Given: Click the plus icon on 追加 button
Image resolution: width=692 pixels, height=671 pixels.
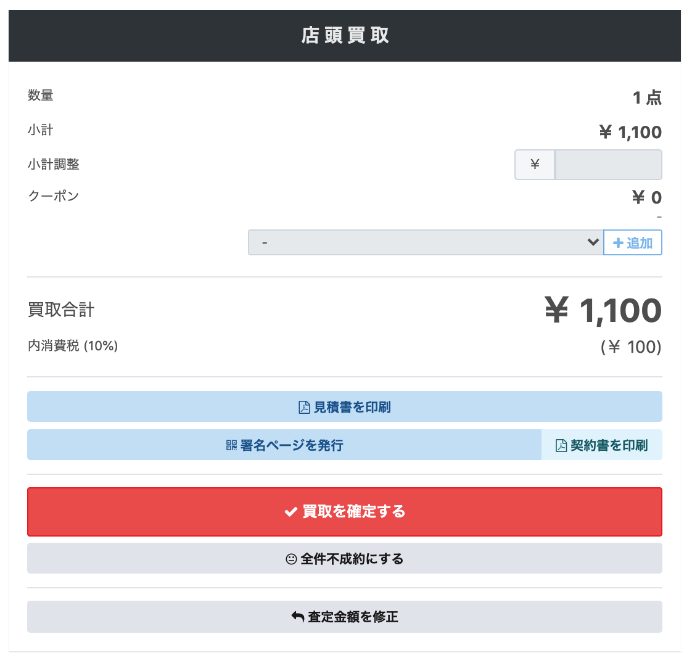Looking at the screenshot, I should pos(619,243).
